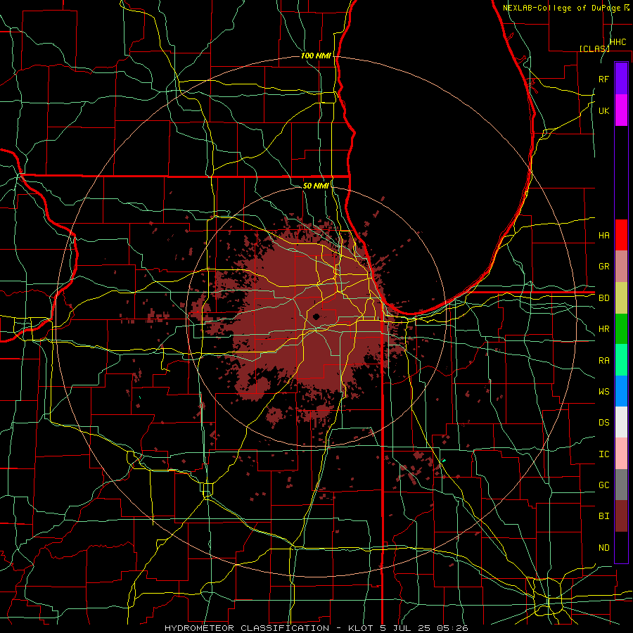This screenshot has height=633, width=633.
Task: Click the black ND color swatch
Action: [621, 547]
